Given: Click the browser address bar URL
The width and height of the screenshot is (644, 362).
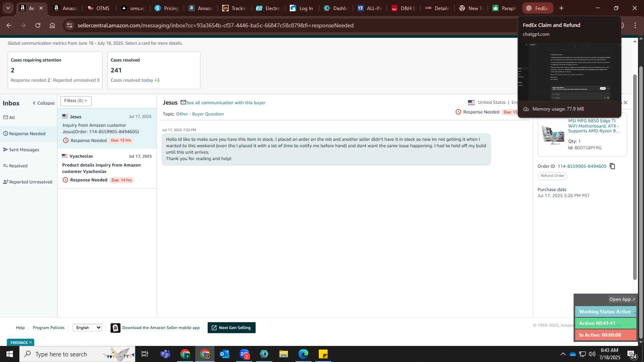Looking at the screenshot, I should point(215,25).
